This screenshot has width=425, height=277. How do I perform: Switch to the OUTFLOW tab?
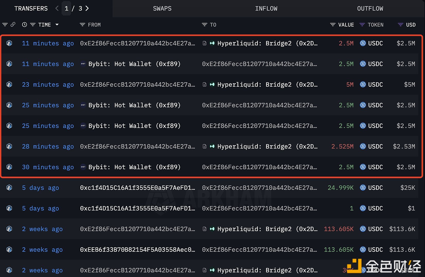370,9
